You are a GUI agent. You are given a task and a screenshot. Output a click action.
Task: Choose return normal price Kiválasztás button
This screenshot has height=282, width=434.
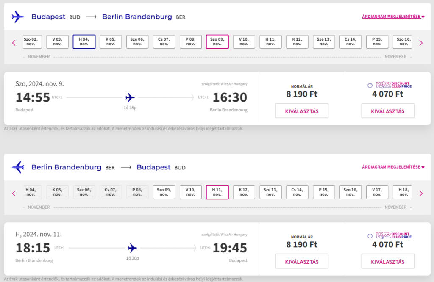[x=302, y=261]
